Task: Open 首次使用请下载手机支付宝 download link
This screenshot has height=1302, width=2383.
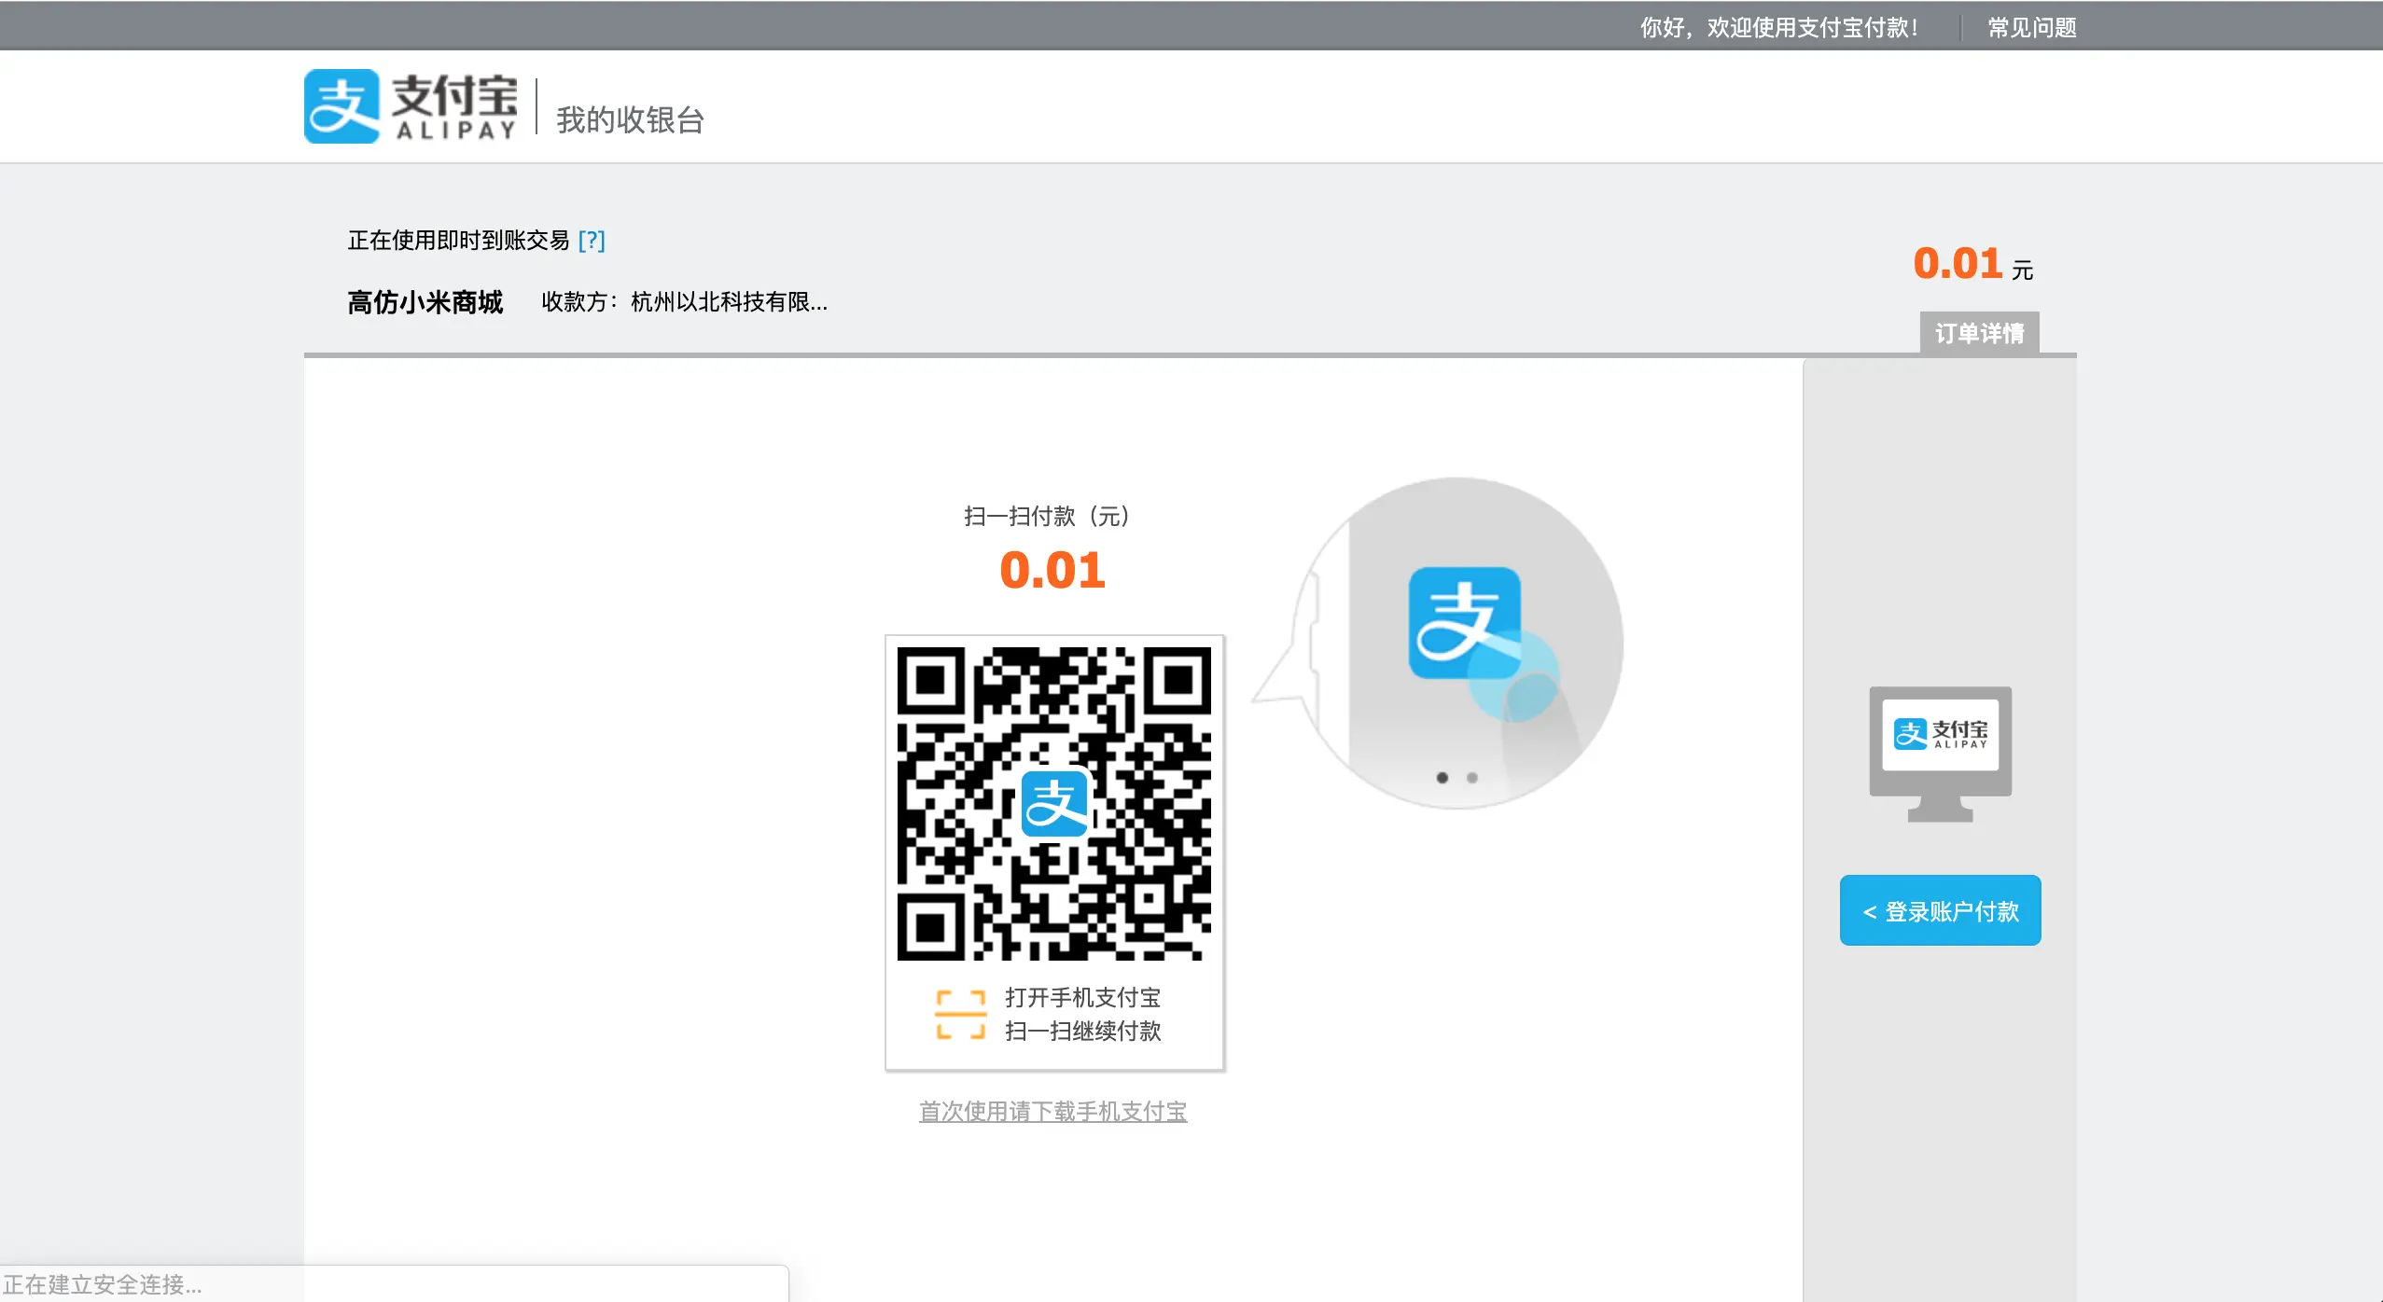Action: (x=1052, y=1111)
